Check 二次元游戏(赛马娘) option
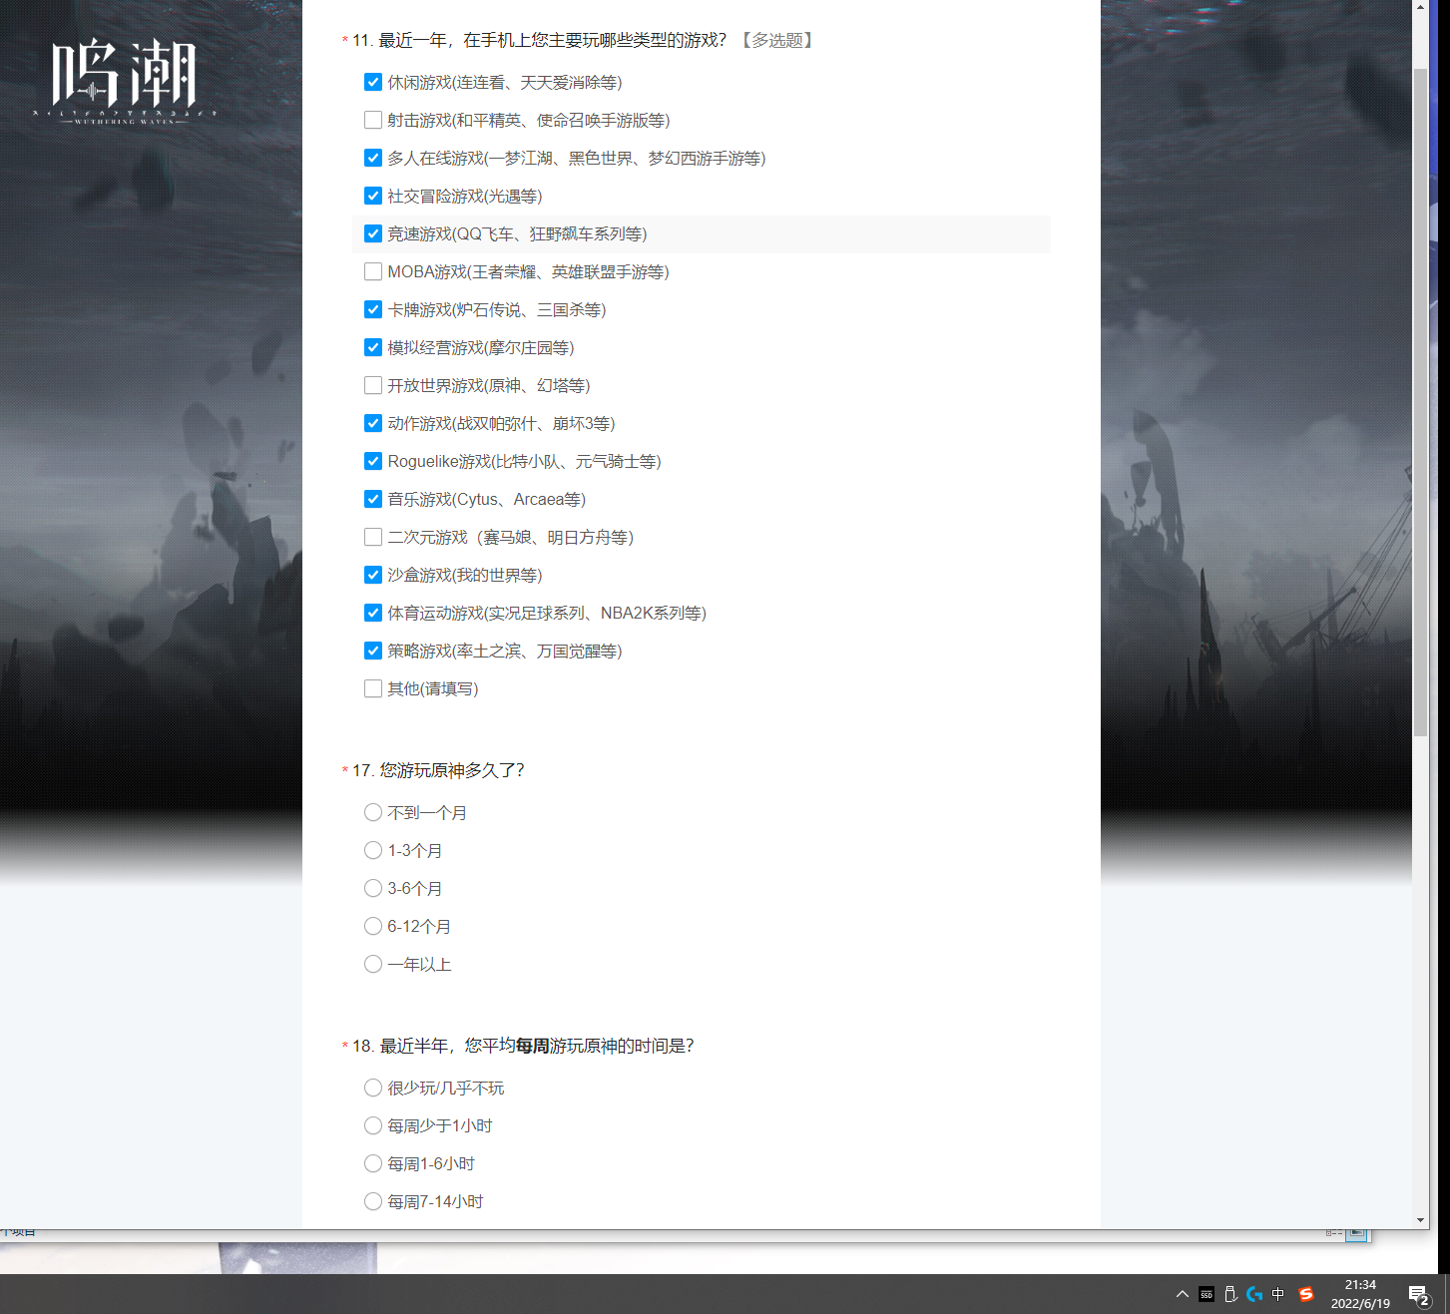 point(373,537)
